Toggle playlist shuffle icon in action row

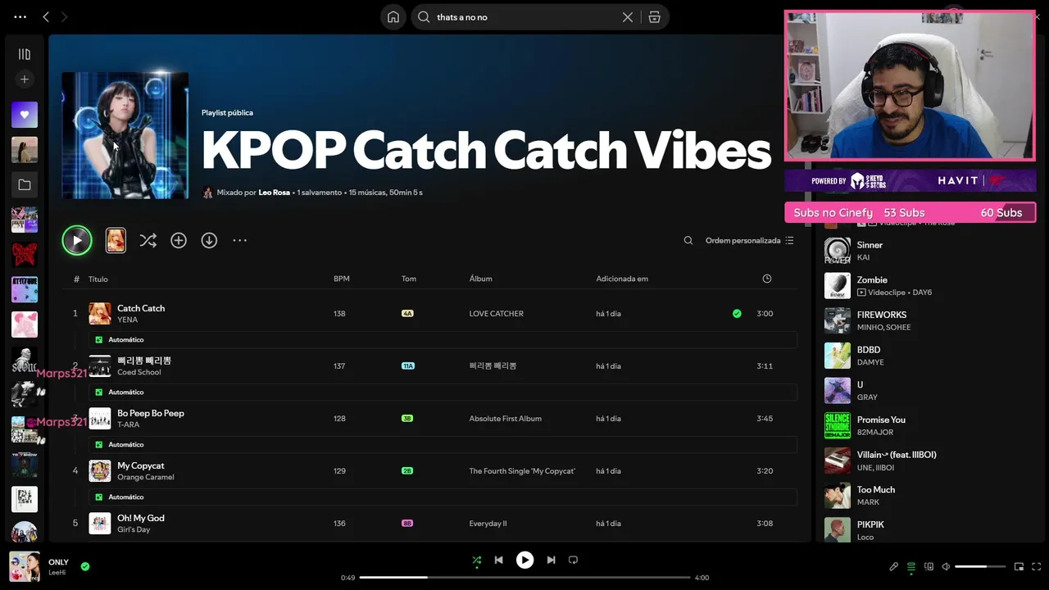(x=148, y=240)
